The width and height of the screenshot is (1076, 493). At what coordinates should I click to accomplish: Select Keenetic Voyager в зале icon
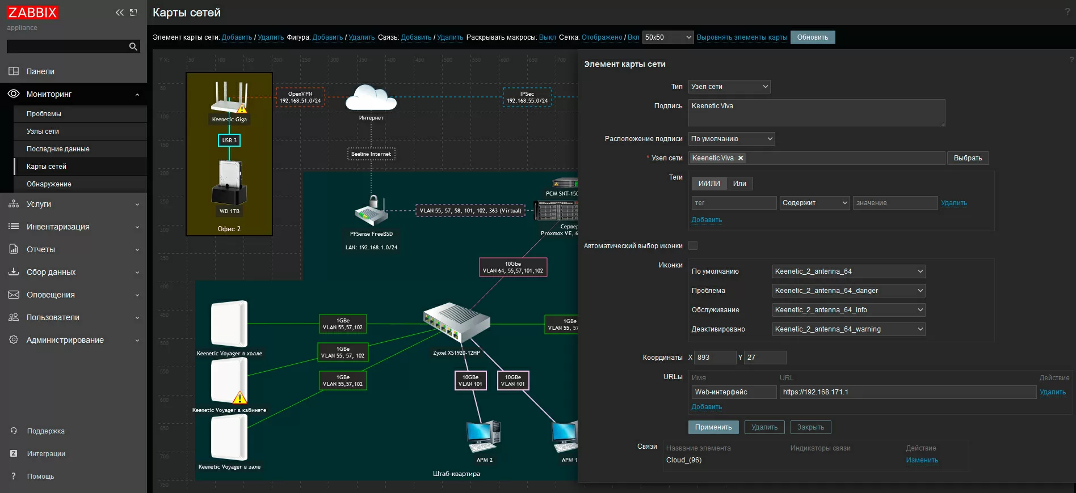tap(229, 437)
